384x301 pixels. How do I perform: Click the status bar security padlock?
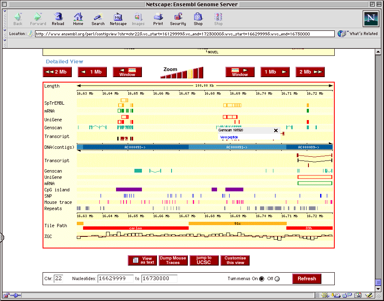(x=7, y=296)
